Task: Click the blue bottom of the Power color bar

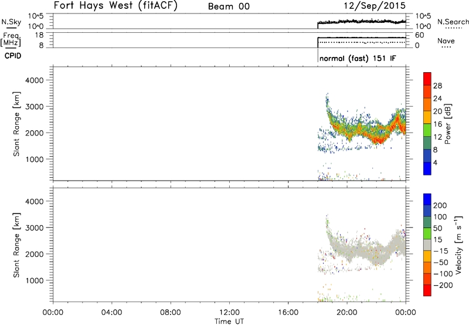Action: 427,168
